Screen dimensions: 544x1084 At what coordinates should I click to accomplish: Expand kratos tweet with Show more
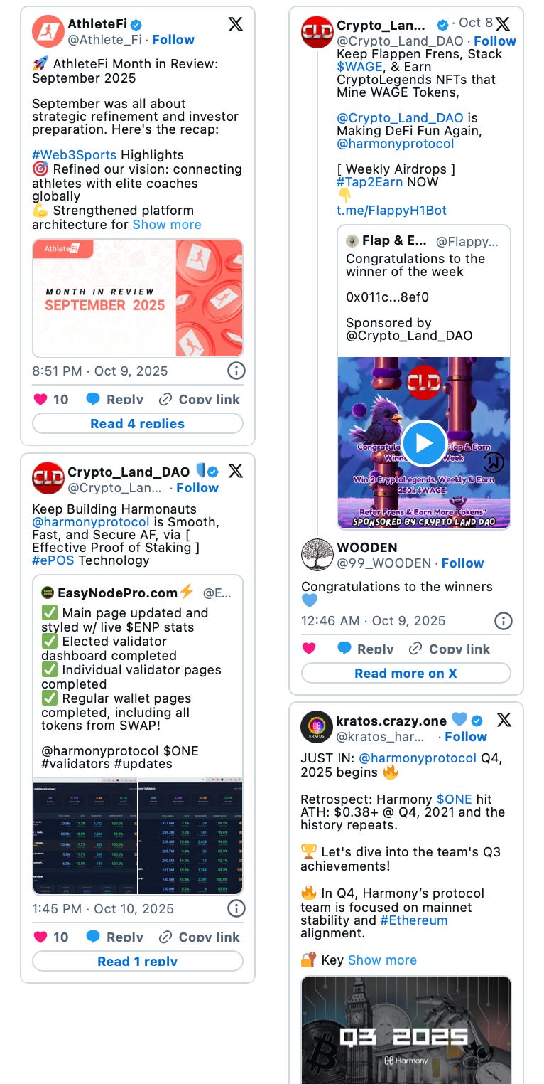[382, 960]
